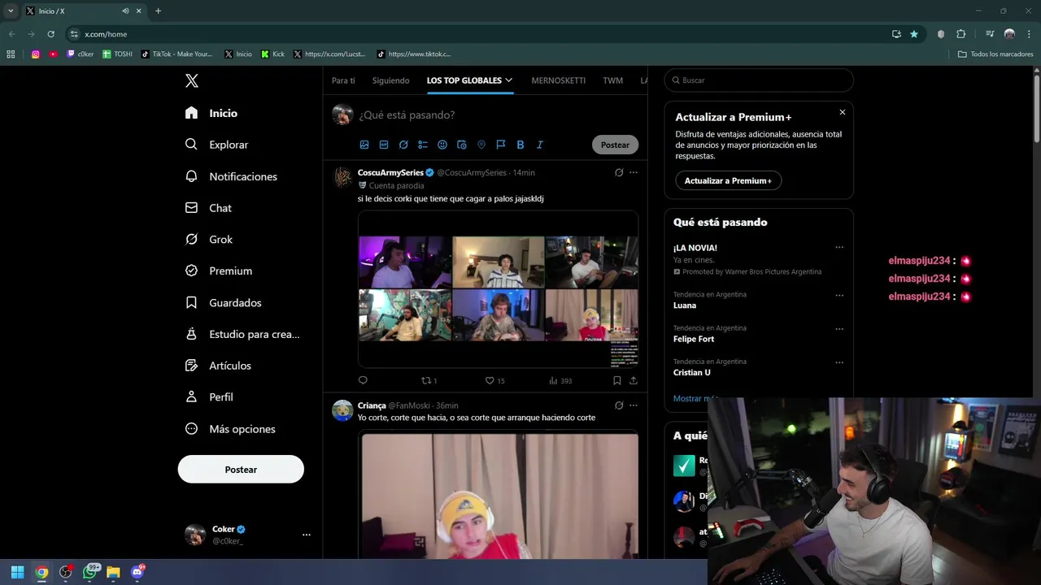Open options for ¡LA NOVIA! trend
The width and height of the screenshot is (1041, 585).
click(x=839, y=248)
